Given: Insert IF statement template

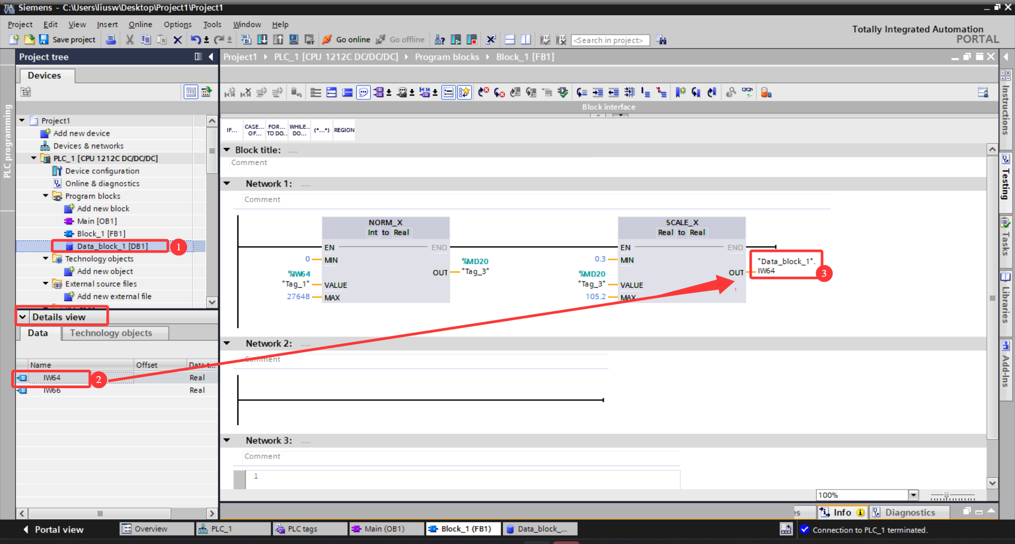Looking at the screenshot, I should 232,130.
